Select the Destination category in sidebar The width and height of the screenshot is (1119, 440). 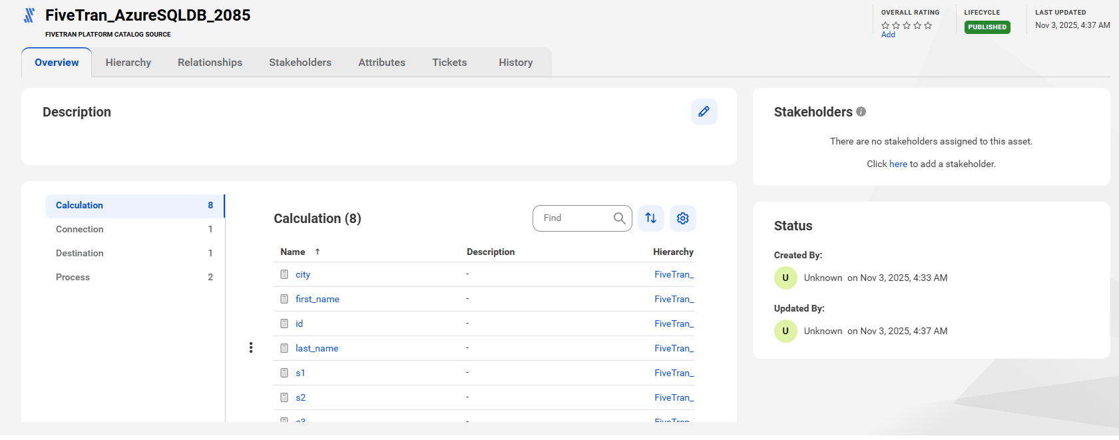[134, 253]
